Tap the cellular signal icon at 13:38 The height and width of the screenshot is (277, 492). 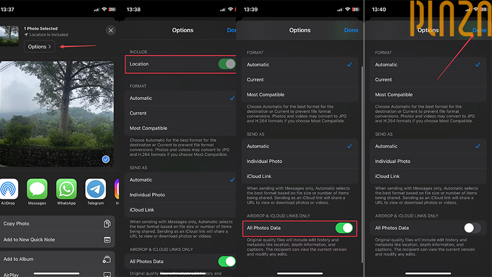point(223,10)
